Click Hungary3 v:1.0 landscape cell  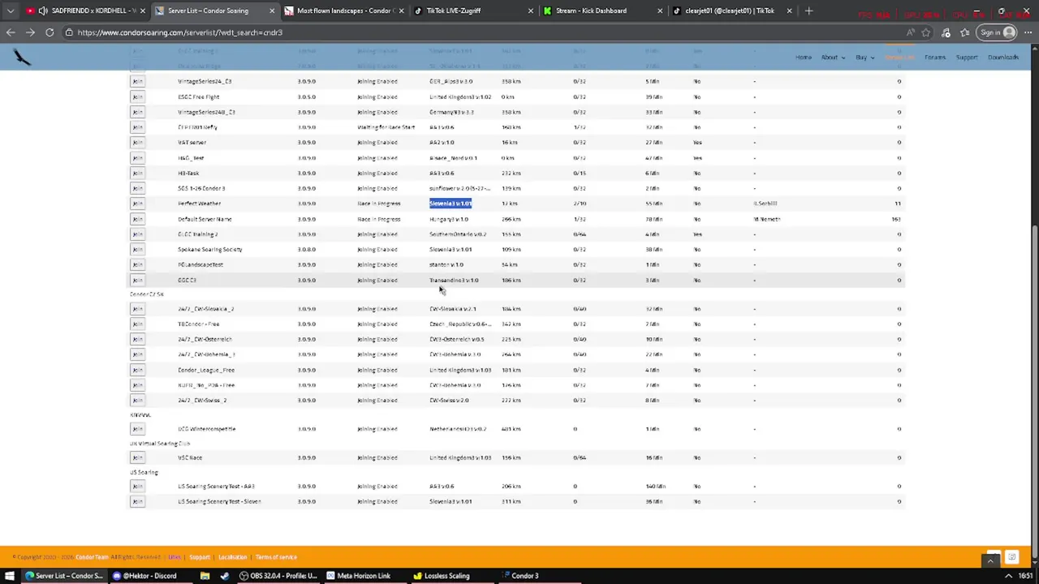click(449, 219)
